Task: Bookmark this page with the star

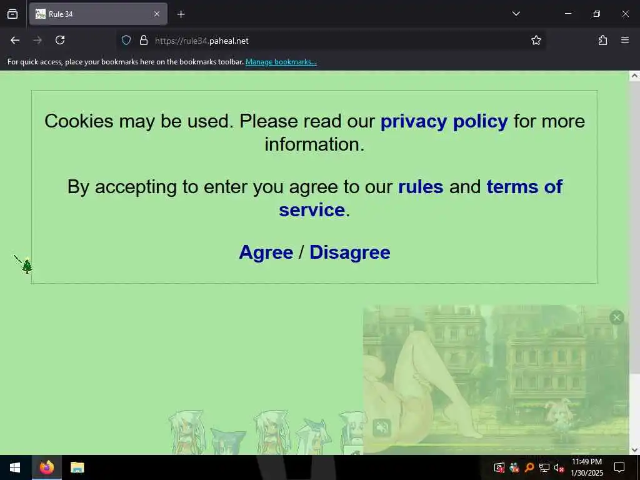Action: pyautogui.click(x=536, y=40)
